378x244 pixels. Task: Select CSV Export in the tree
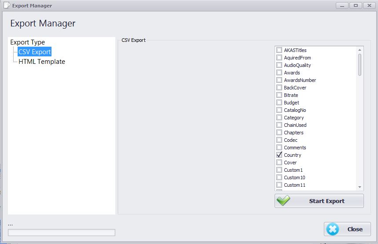click(x=35, y=52)
